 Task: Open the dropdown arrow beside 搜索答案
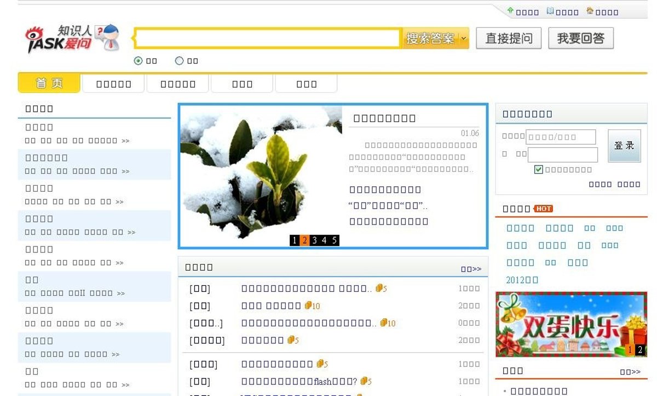[464, 38]
